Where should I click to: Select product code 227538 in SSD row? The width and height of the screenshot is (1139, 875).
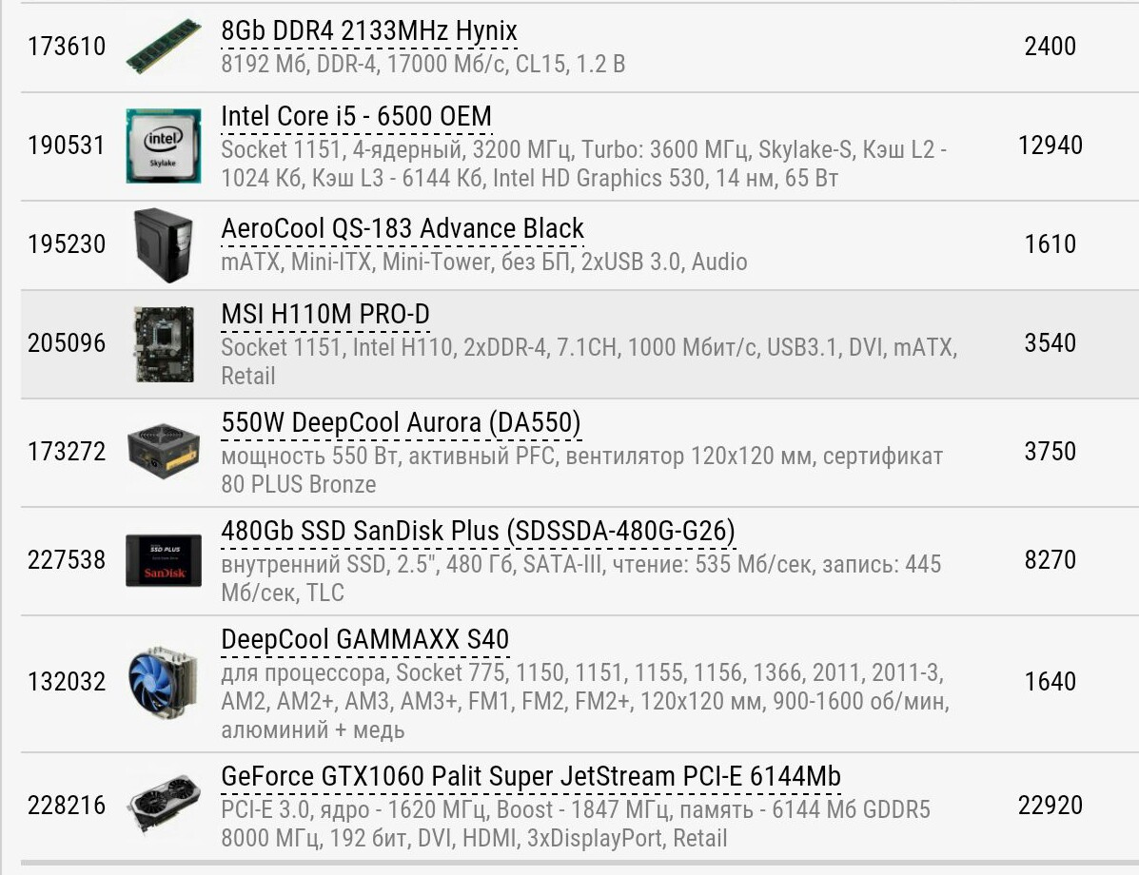67,560
